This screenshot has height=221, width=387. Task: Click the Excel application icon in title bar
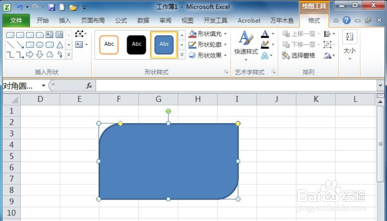(7, 7)
